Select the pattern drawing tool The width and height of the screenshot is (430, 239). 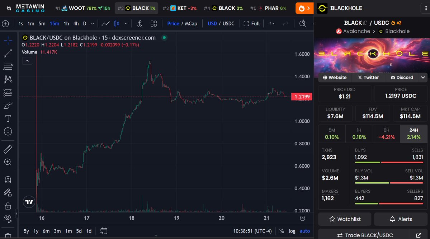pos(8,80)
